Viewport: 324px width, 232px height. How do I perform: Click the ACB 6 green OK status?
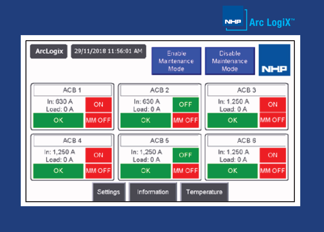click(233, 171)
